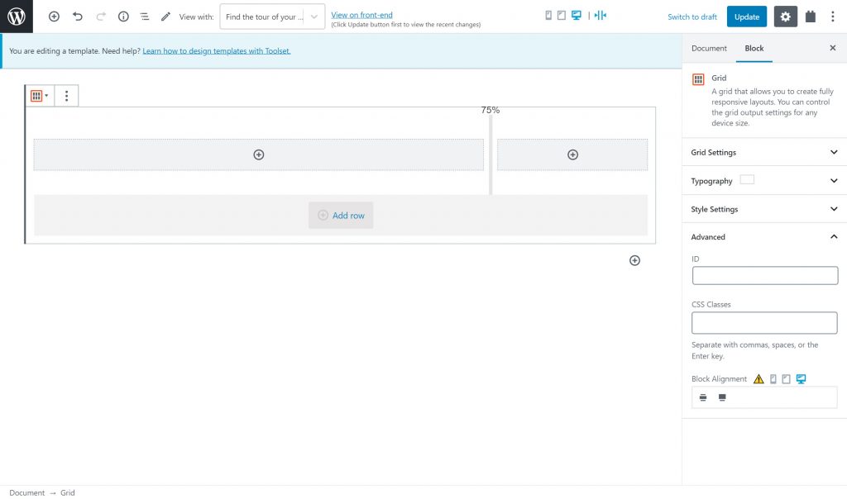The width and height of the screenshot is (847, 499).
Task: Click the responsive width handles icon
Action: pyautogui.click(x=601, y=15)
